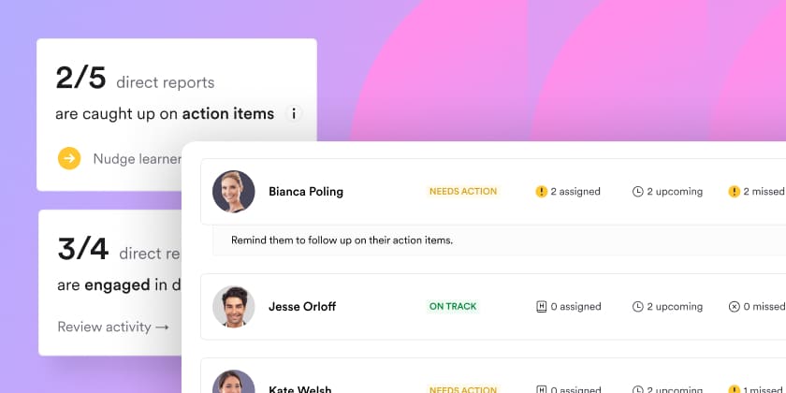Open Jesse Orloff's profile photo

pyautogui.click(x=234, y=306)
